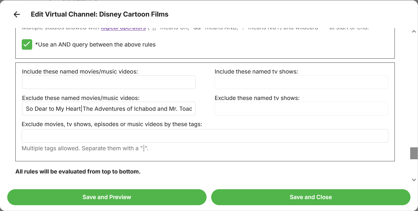Go back using the left arrow icon
This screenshot has width=418, height=211.
point(17,15)
